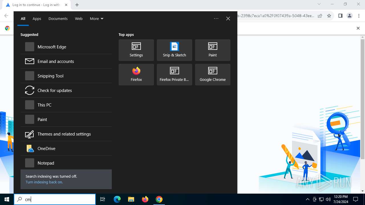Bookmark this page with star icon
This screenshot has height=205, width=365.
(329, 16)
